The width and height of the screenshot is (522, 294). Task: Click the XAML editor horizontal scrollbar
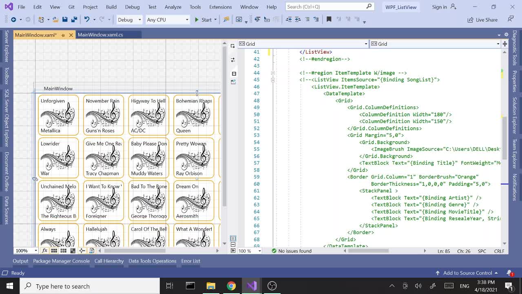point(368,251)
